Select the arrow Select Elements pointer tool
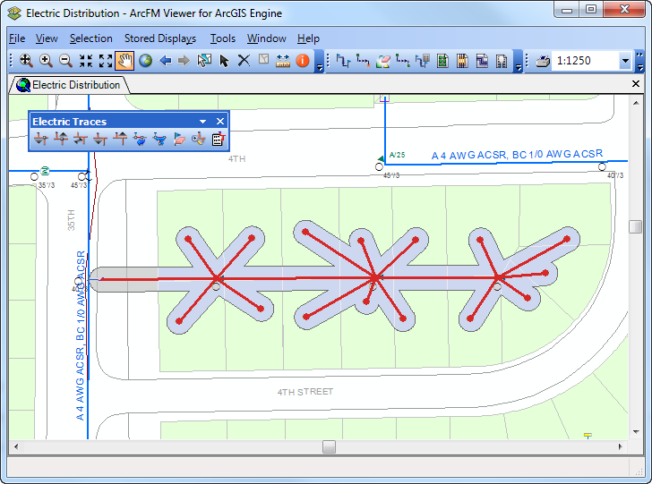 point(224,61)
